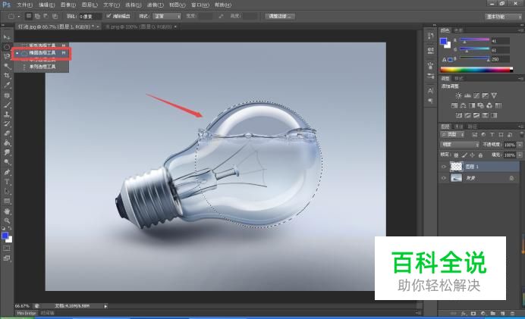Lock all for the selected layer
This screenshot has width=525, height=319.
(x=480, y=155)
